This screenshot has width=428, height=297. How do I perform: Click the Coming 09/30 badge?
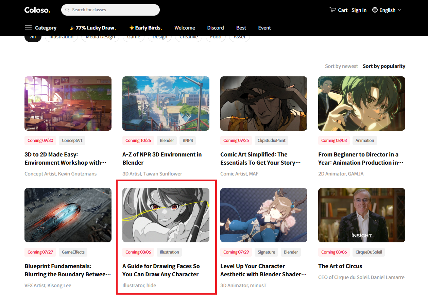[x=40, y=141]
